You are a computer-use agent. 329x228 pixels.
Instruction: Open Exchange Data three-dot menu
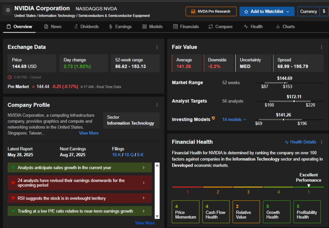point(157,47)
